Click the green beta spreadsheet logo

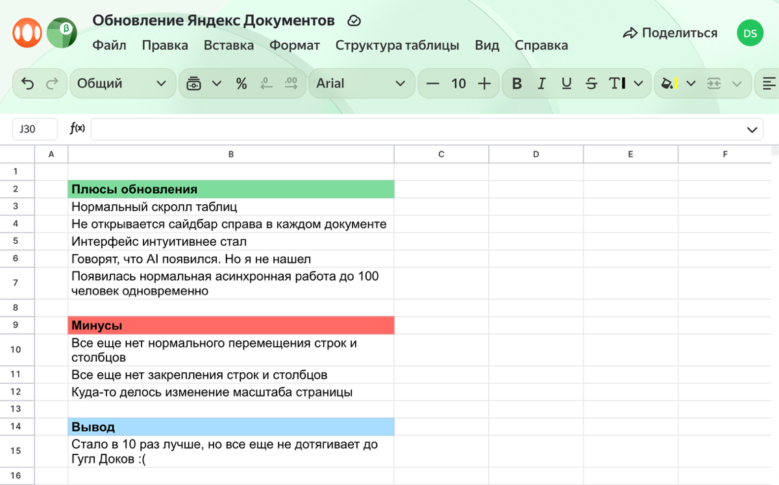tap(62, 32)
